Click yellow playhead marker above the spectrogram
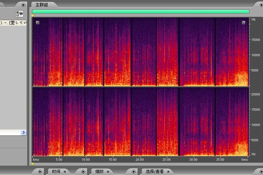 [x=33, y=16]
